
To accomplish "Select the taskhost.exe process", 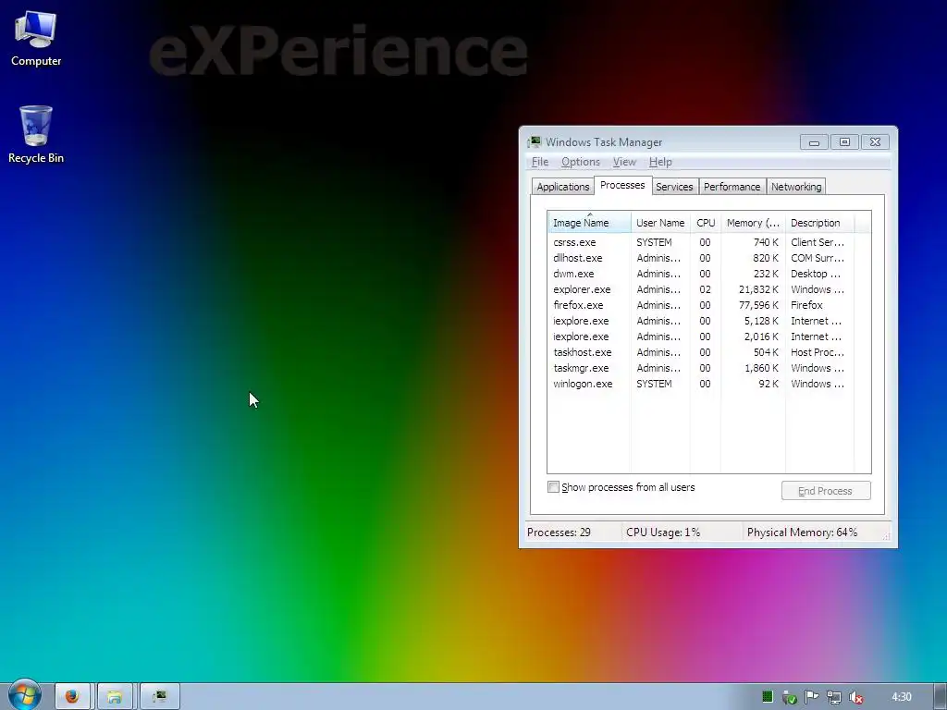I will (701, 352).
